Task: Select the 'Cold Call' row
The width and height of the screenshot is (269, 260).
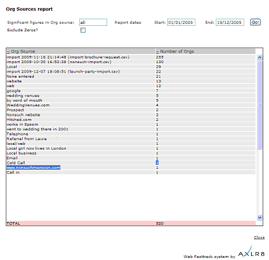Action: [x=131, y=163]
